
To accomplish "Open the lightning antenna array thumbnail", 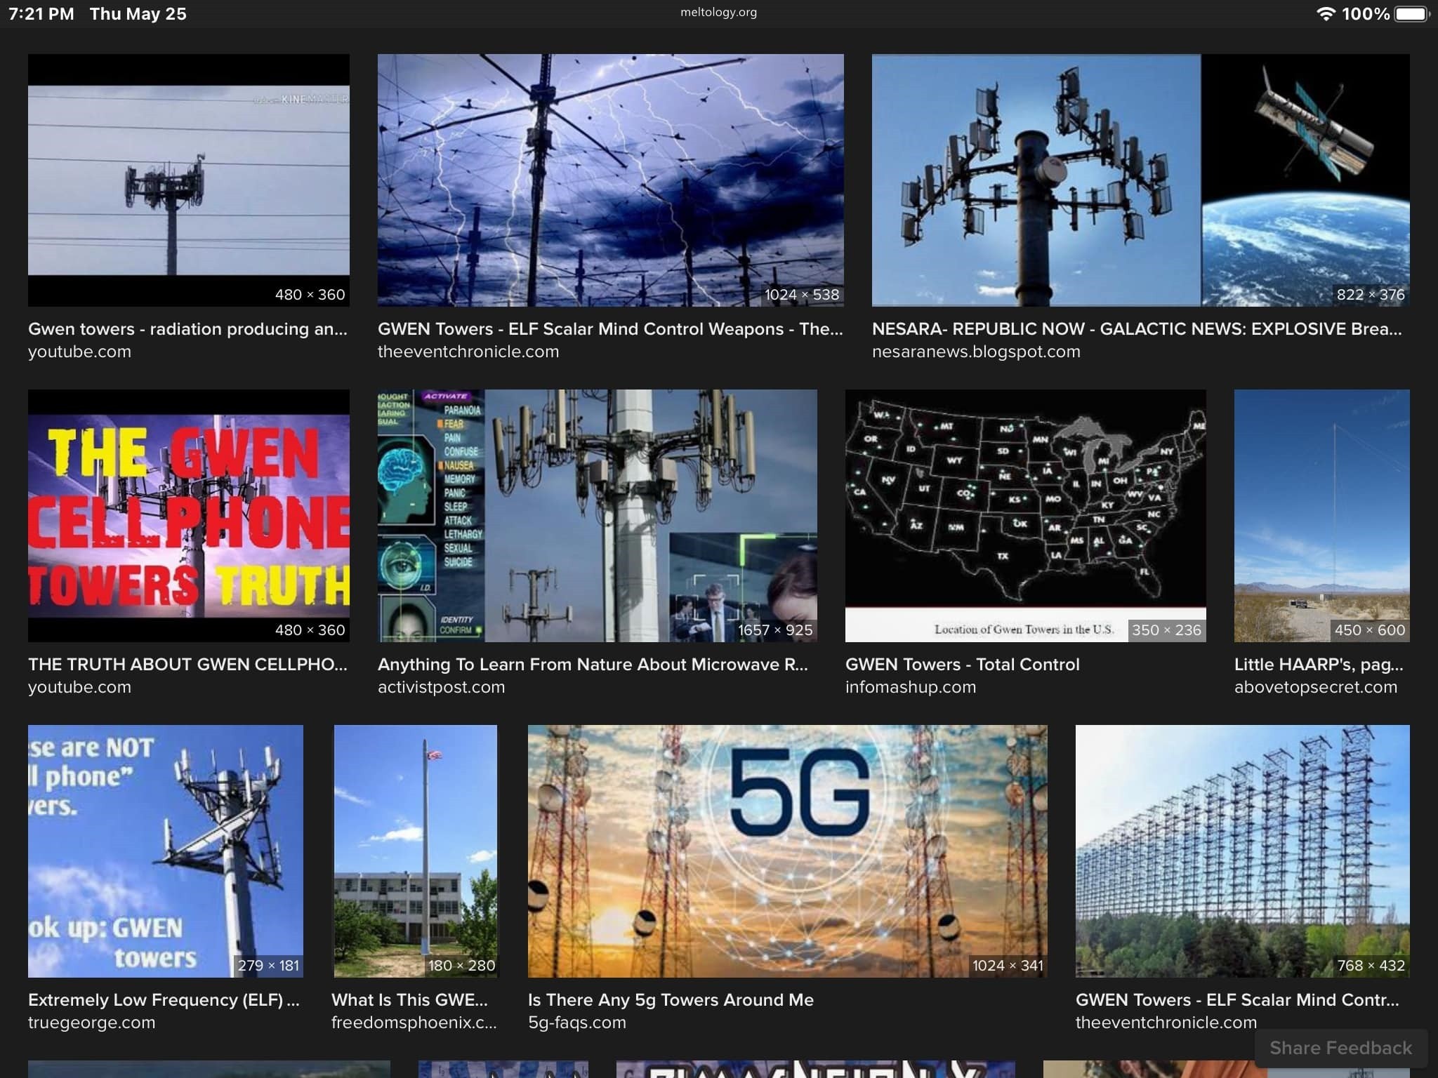I will (611, 180).
